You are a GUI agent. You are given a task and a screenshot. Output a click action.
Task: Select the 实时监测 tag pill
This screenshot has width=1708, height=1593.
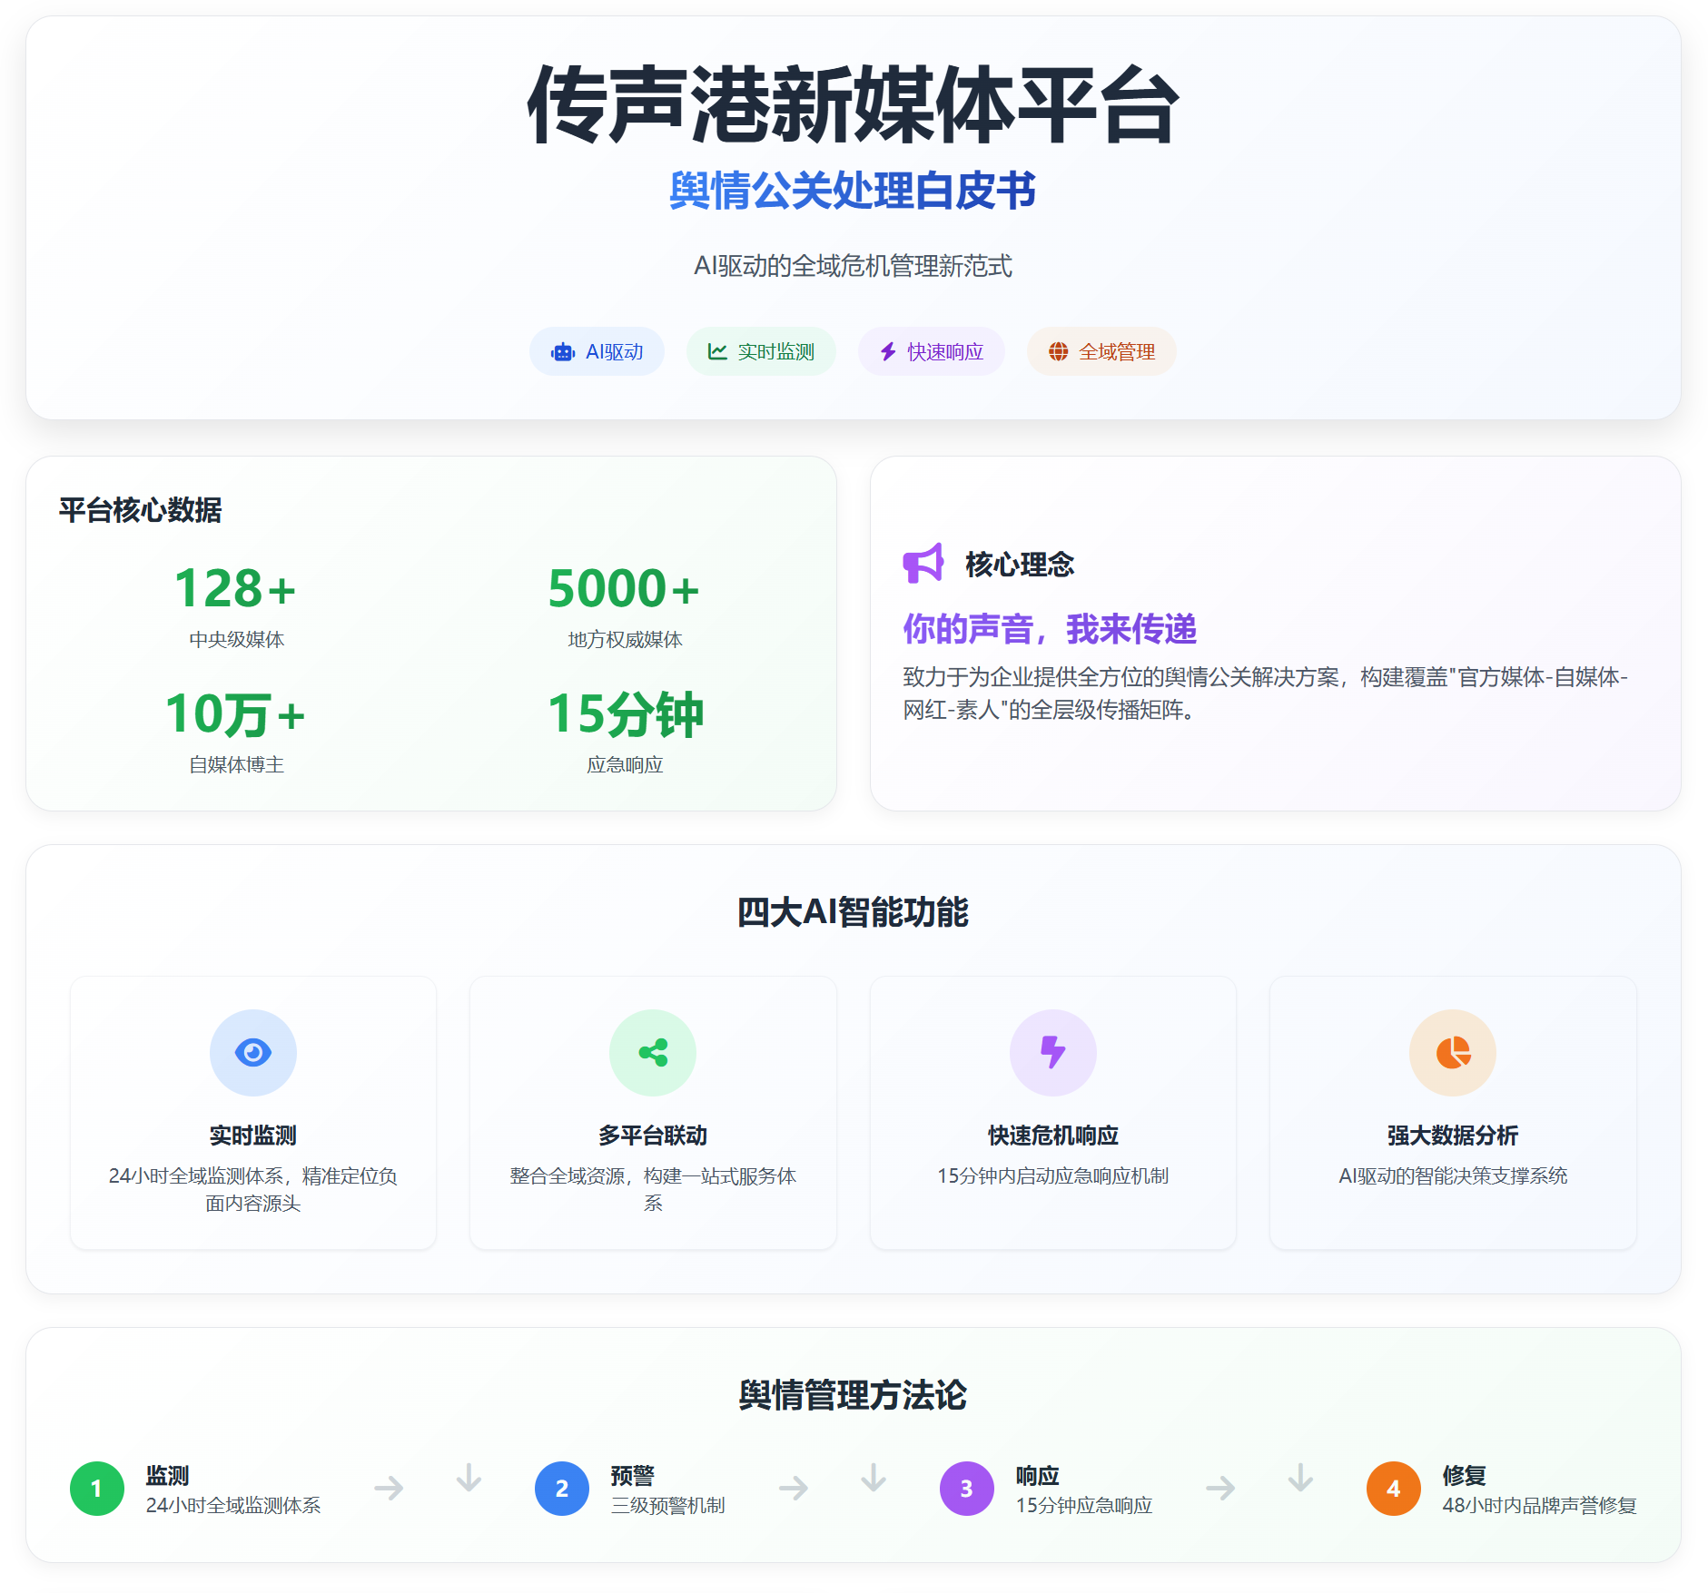pyautogui.click(x=761, y=351)
